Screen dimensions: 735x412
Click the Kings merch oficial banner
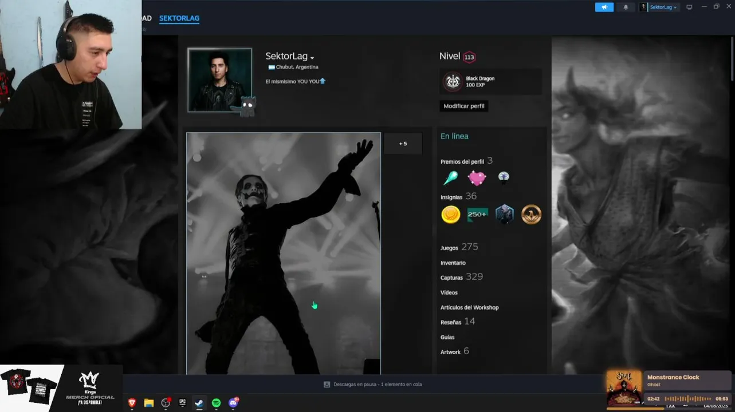pos(61,389)
